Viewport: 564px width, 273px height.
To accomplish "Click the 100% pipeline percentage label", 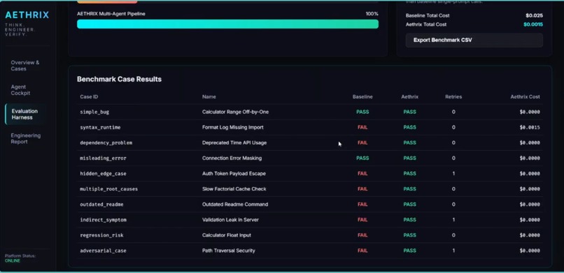I will point(372,14).
